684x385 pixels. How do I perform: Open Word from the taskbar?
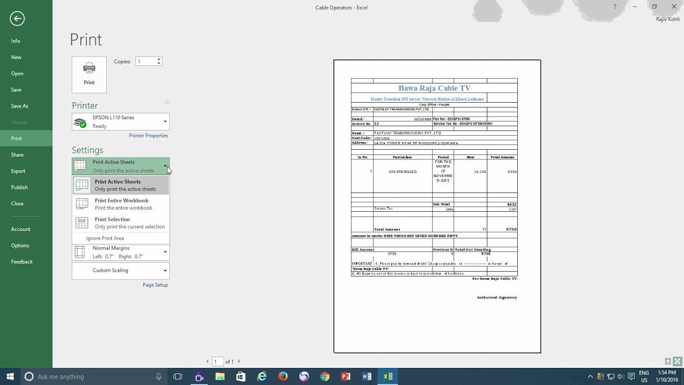tap(367, 376)
